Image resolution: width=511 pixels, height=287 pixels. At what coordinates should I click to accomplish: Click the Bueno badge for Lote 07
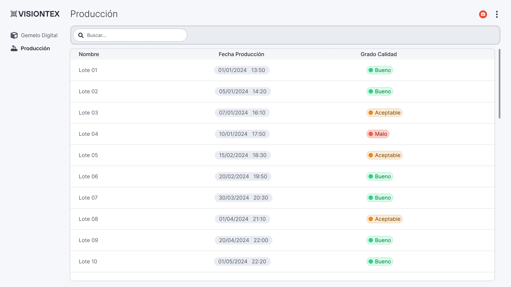click(x=380, y=198)
